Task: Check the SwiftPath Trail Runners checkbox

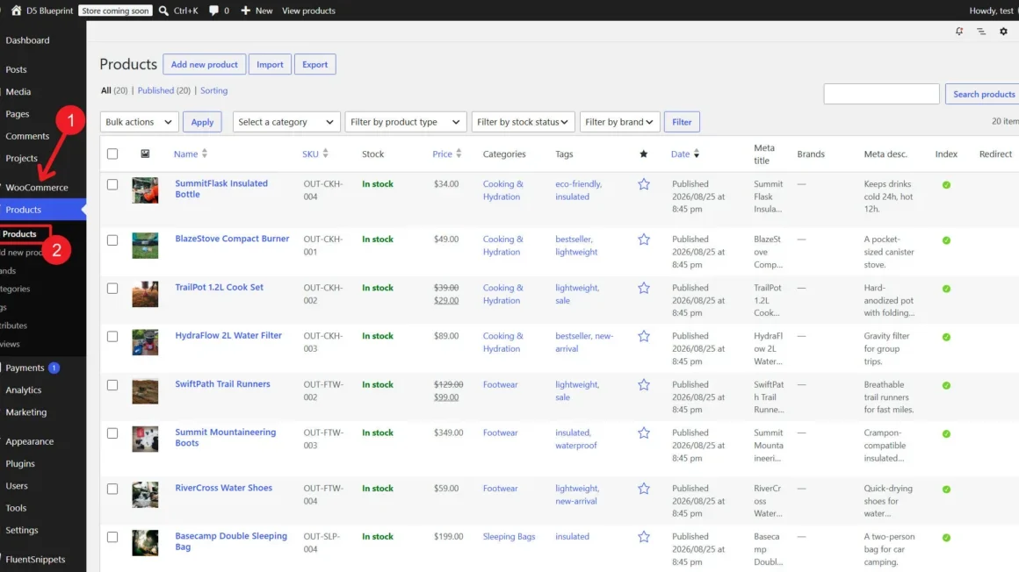Action: [112, 385]
